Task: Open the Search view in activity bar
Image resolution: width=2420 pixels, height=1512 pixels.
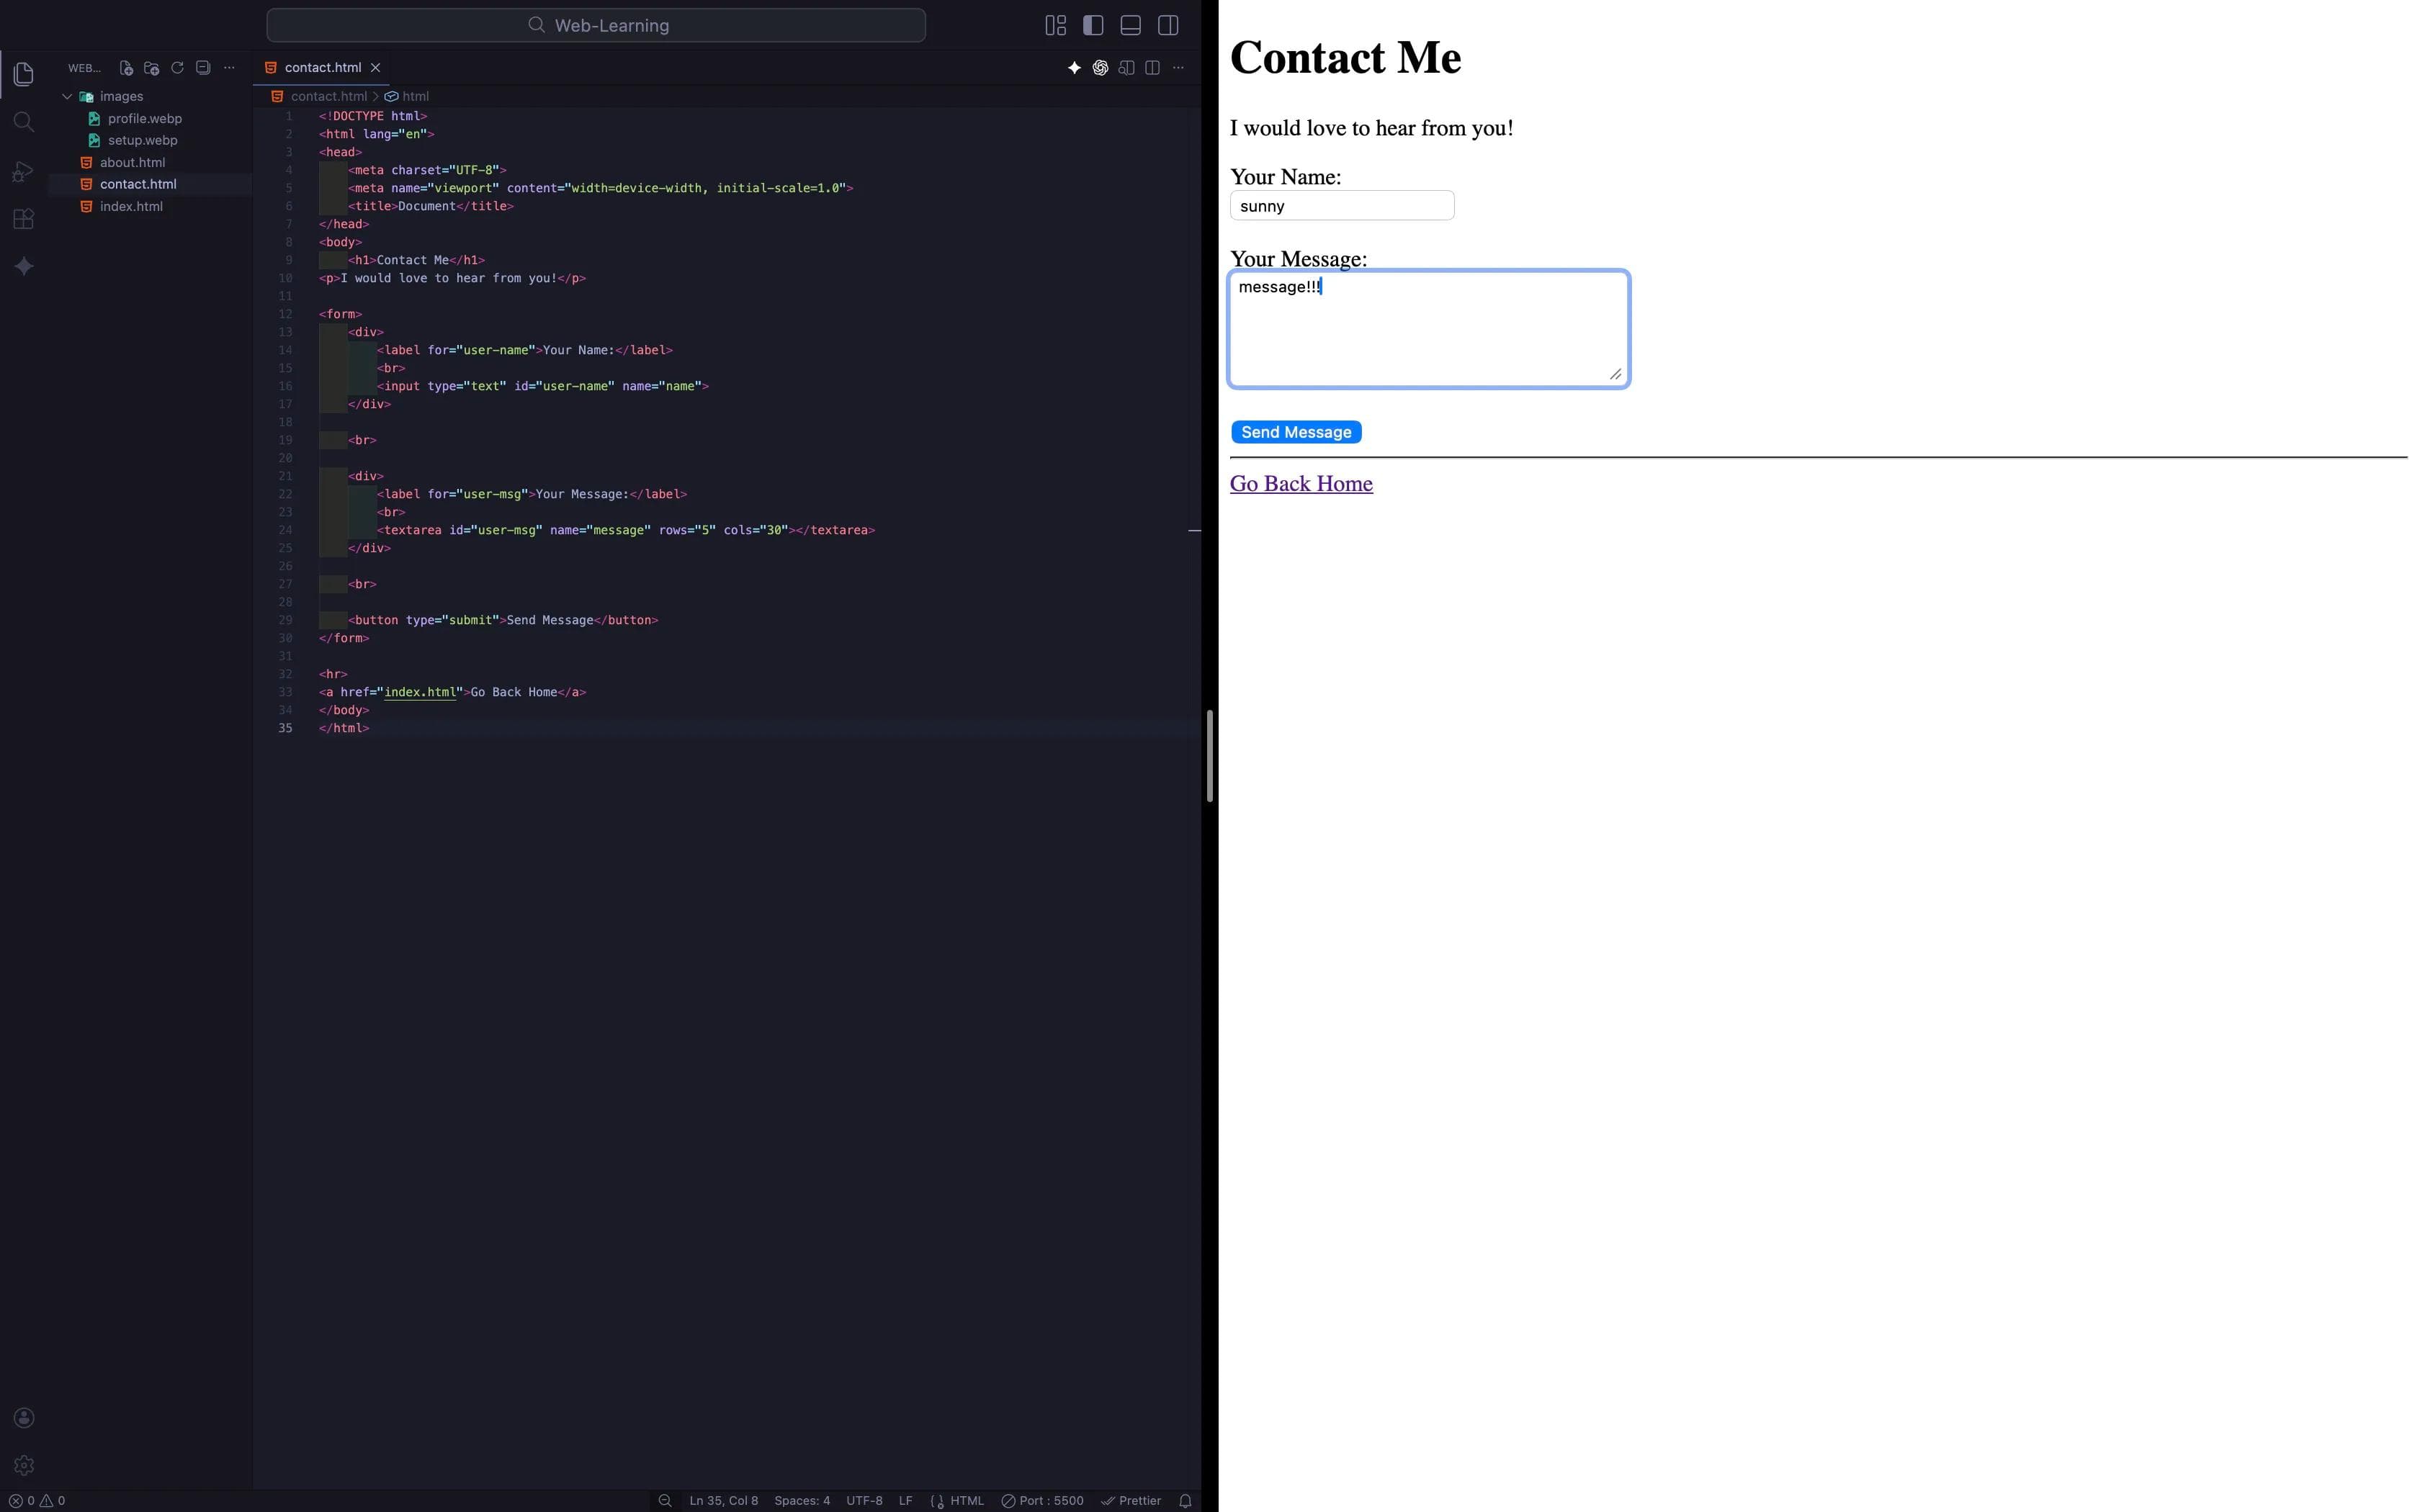Action: [x=24, y=122]
